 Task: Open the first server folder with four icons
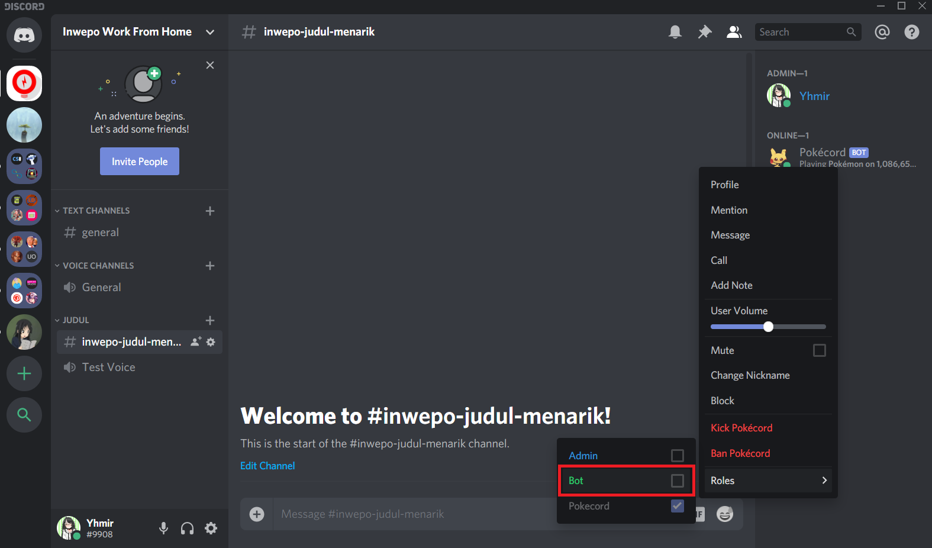pyautogui.click(x=24, y=166)
